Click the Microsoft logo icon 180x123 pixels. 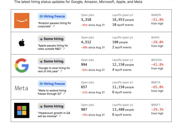click(22, 110)
